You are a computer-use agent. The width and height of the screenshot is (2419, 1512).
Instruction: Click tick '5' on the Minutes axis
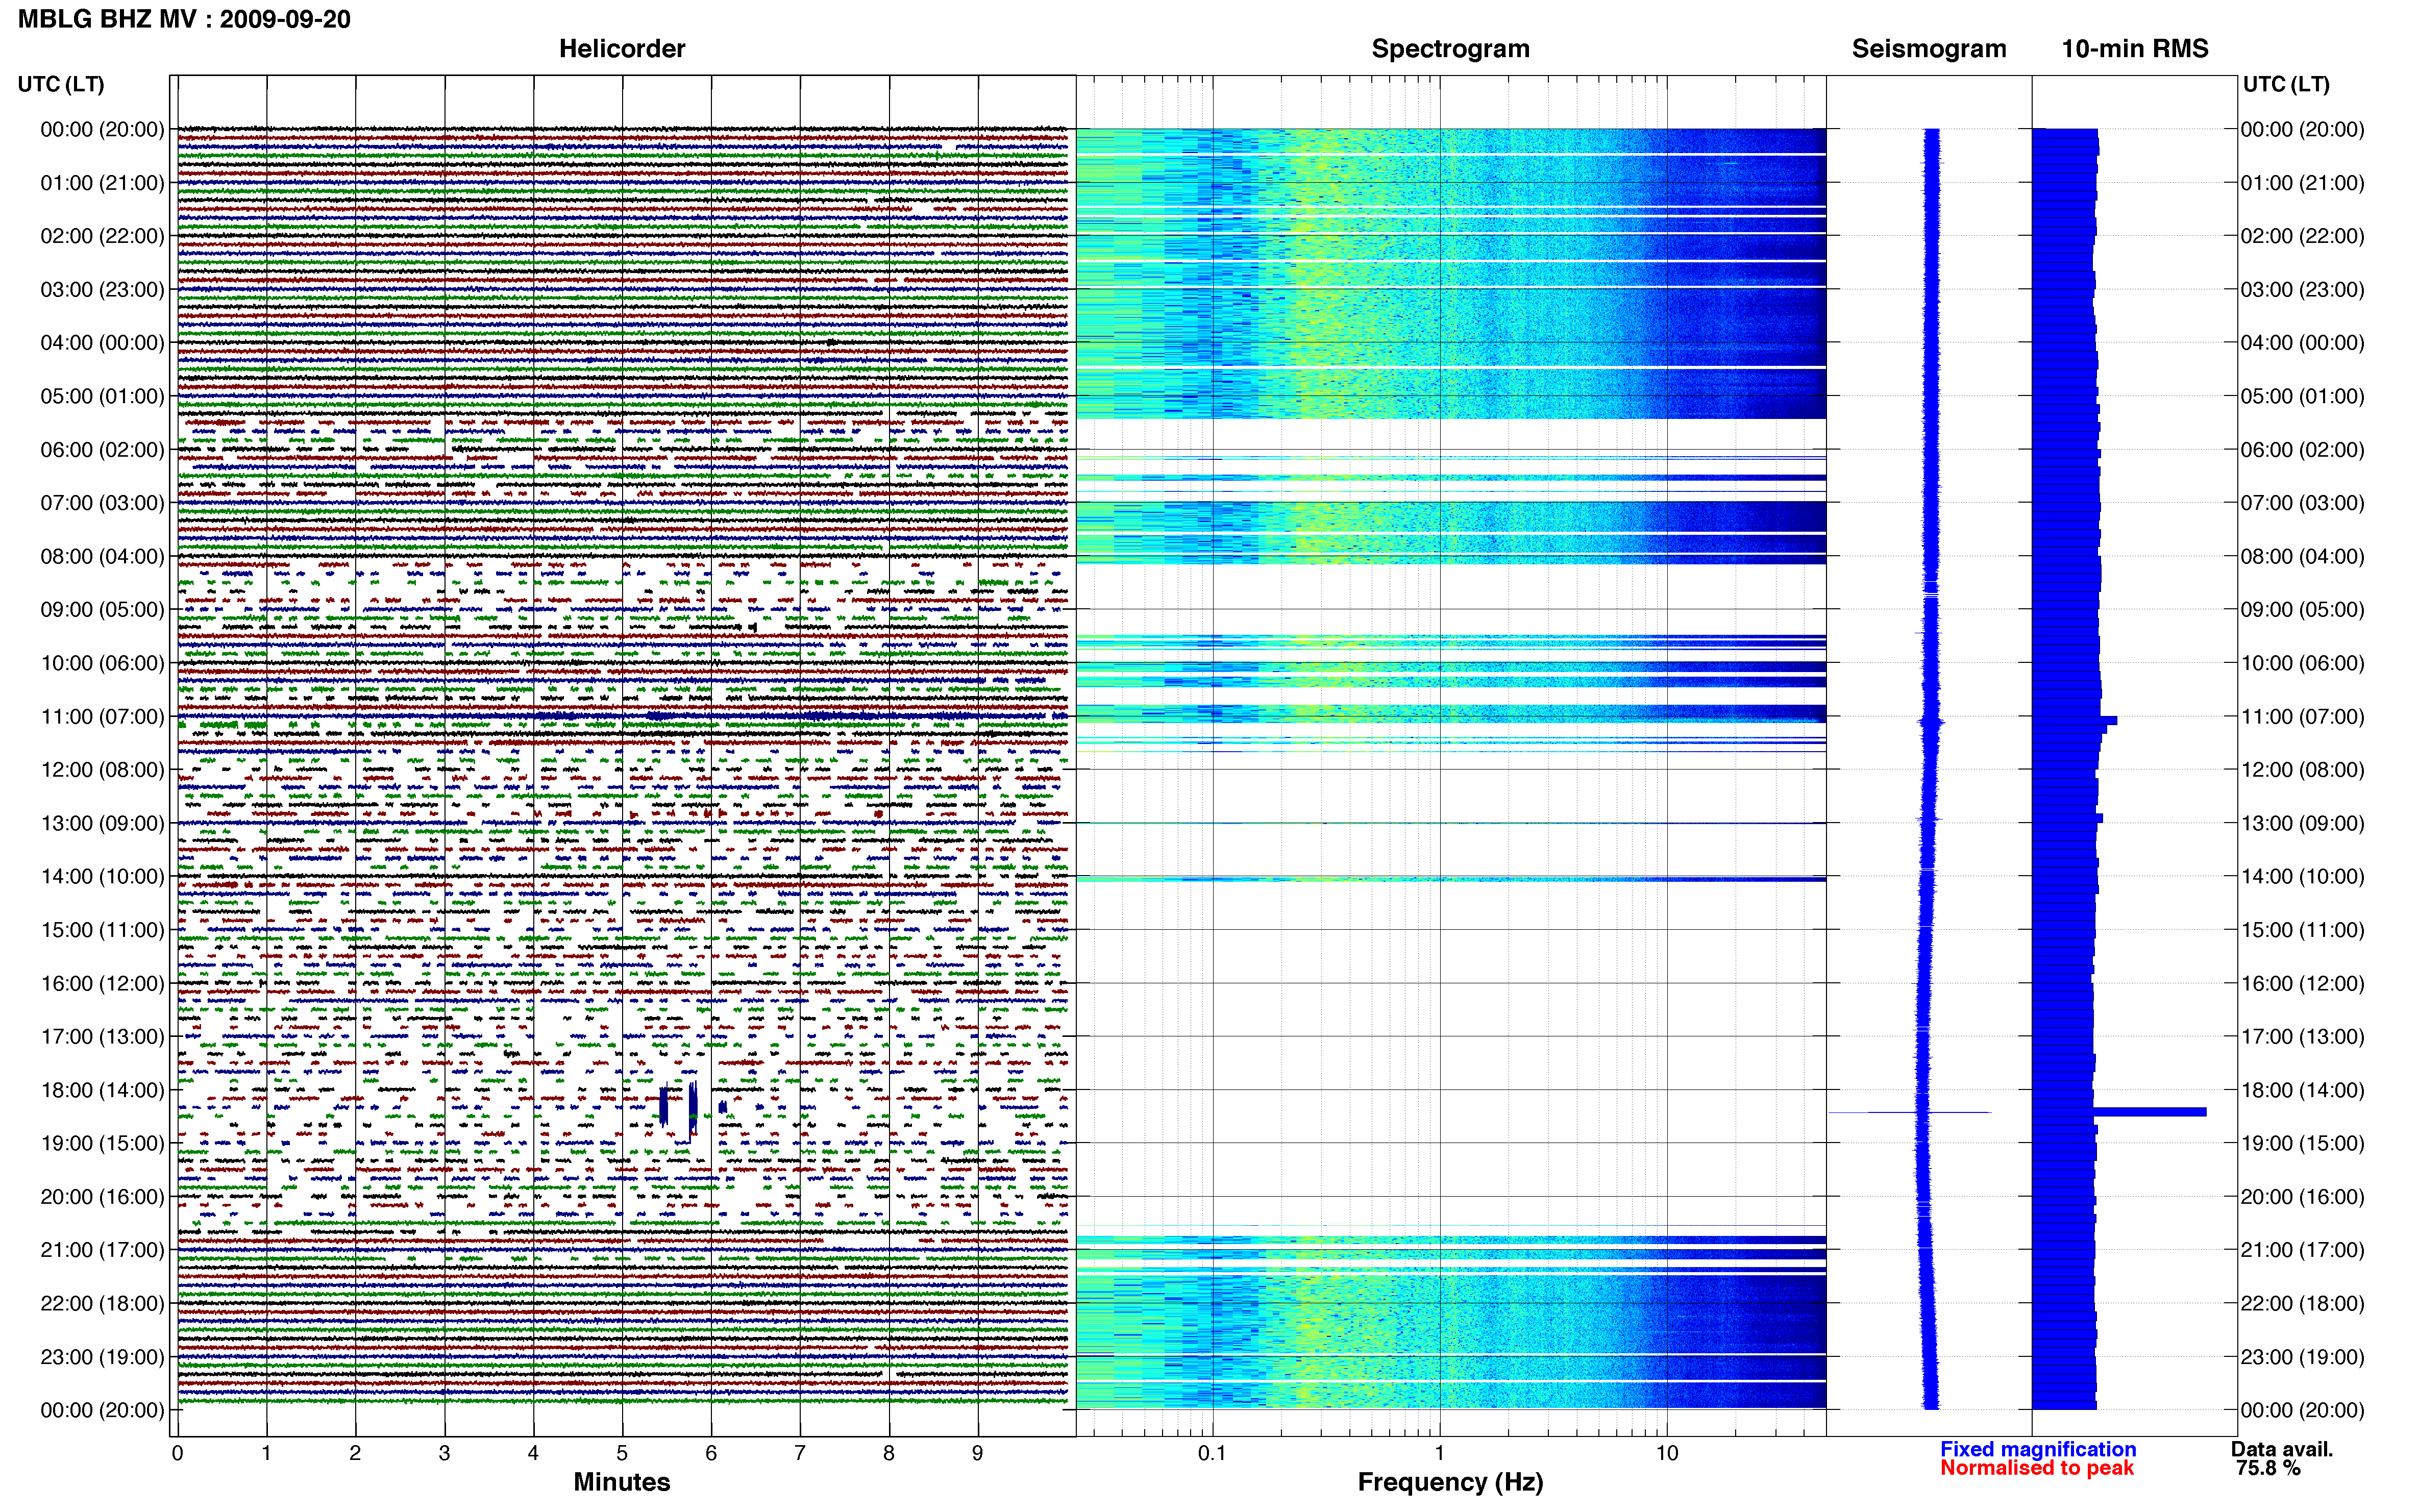[622, 1453]
